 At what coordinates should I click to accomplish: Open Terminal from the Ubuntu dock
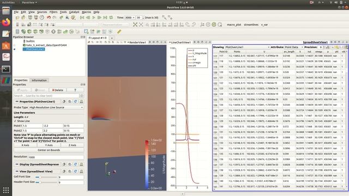point(6,69)
